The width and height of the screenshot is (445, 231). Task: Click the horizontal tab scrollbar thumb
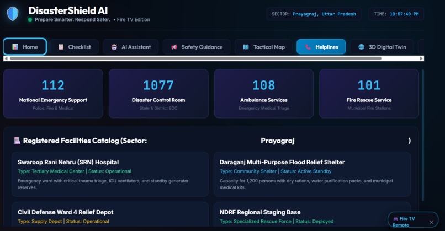[x=195, y=58]
